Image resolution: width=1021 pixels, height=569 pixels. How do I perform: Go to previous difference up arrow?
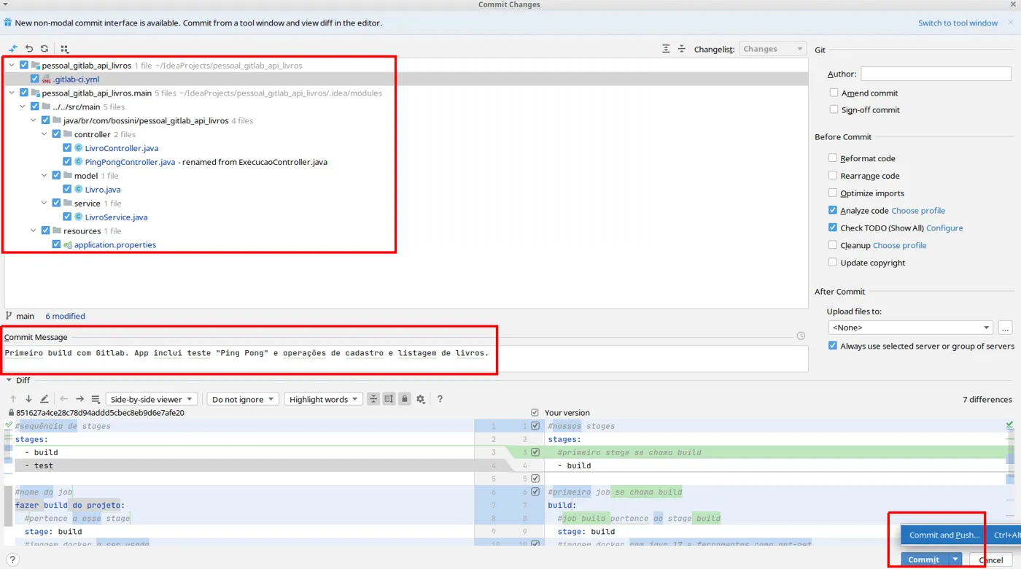pyautogui.click(x=13, y=399)
